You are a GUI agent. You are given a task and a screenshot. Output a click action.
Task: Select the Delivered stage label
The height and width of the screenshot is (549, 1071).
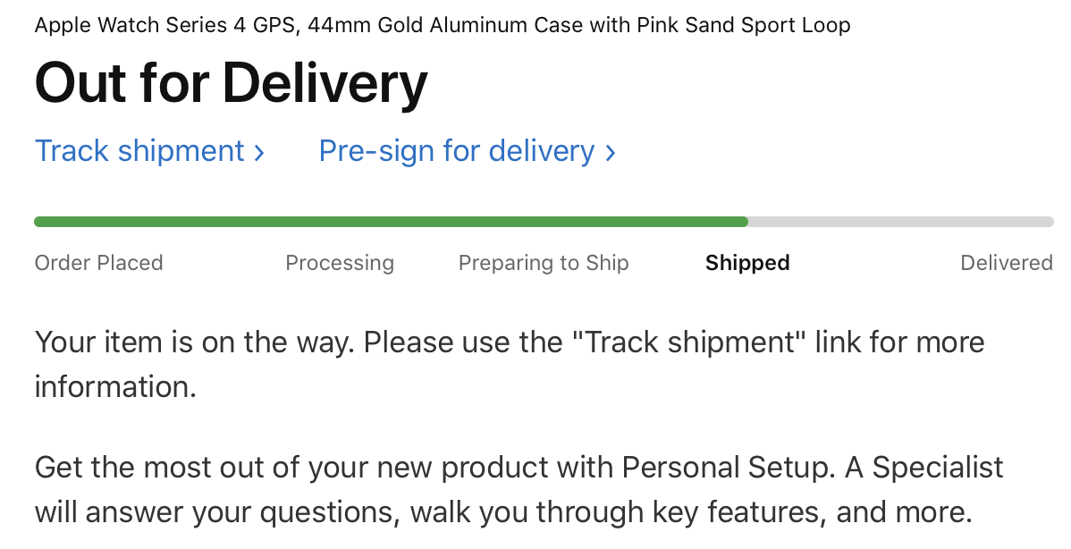tap(1006, 263)
